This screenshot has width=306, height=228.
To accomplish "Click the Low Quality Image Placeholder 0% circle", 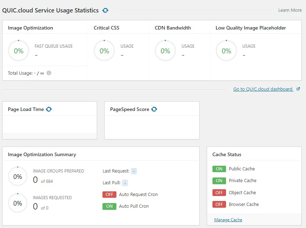I will [x=226, y=51].
